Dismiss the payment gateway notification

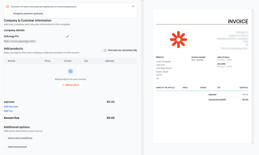click(x=133, y=7)
